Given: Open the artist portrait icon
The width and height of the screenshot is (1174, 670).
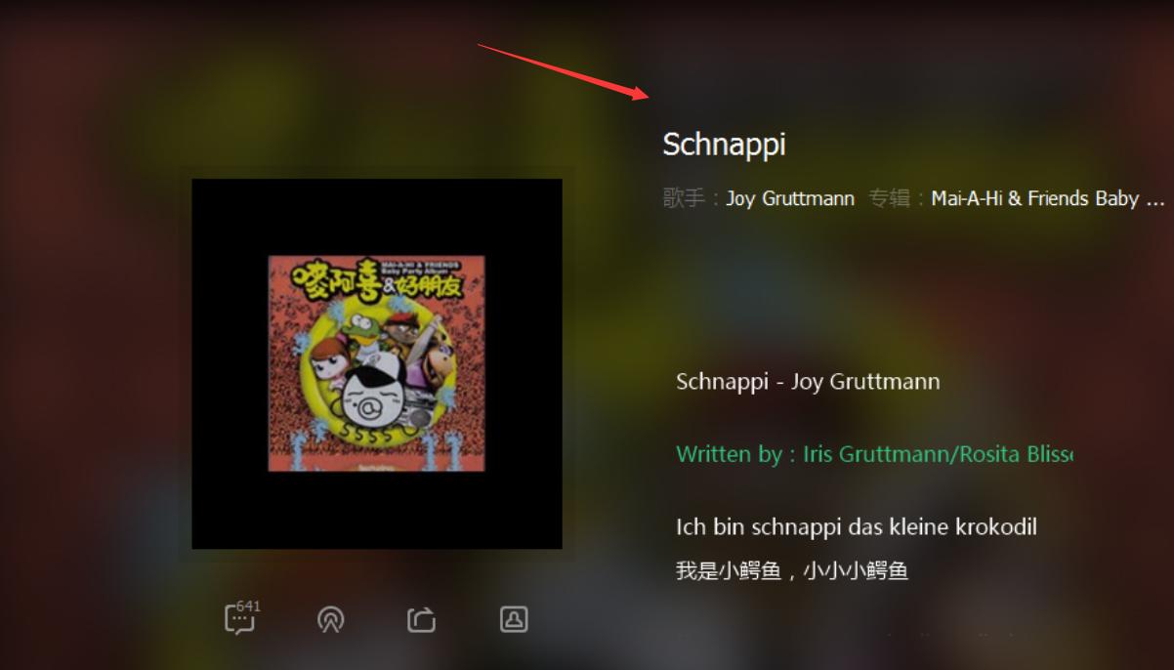Looking at the screenshot, I should click(514, 618).
